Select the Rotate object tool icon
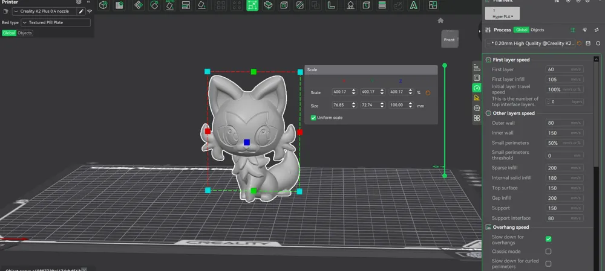The height and width of the screenshot is (271, 605). [154, 5]
